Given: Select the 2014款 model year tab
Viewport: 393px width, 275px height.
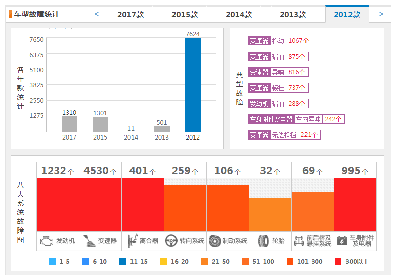Looking at the screenshot, I should point(239,14).
